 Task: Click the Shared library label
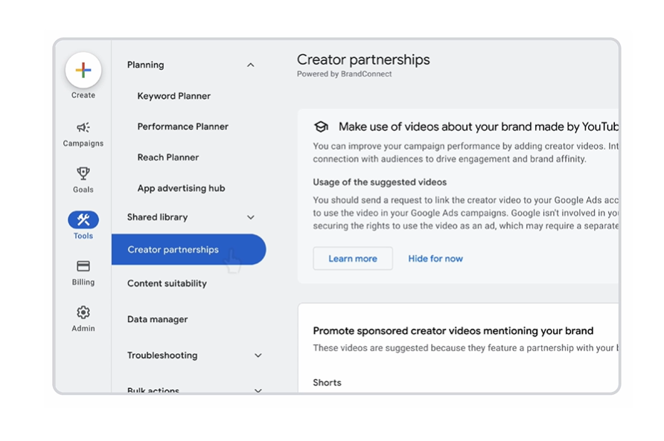pyautogui.click(x=158, y=217)
